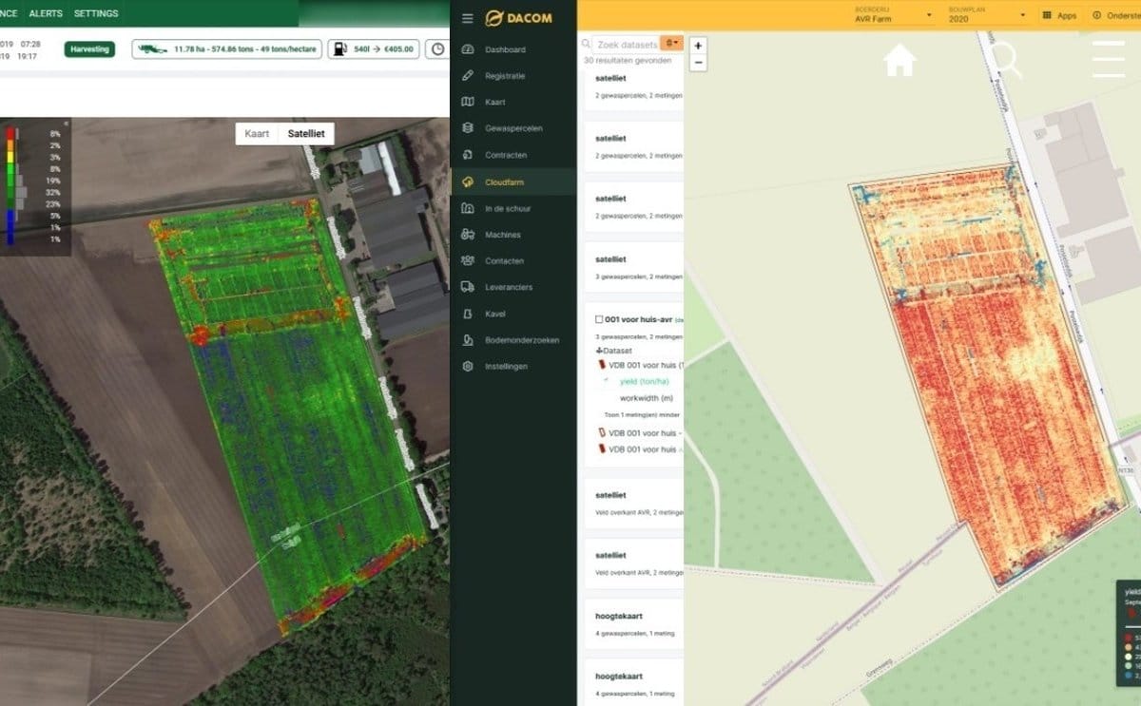Viewport: 1141px width, 706px height.
Task: Click the Harvesting status button
Action: click(89, 48)
